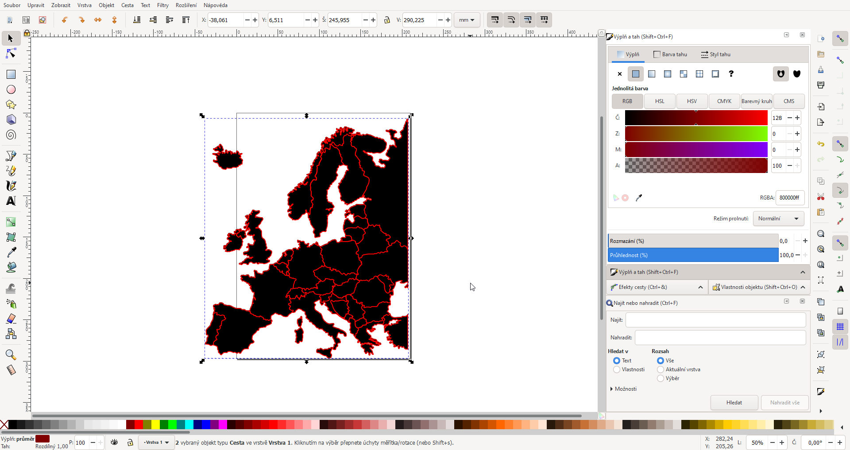Screen dimensions: 850x450
Task: Click the no paint X icon
Action: [619, 74]
